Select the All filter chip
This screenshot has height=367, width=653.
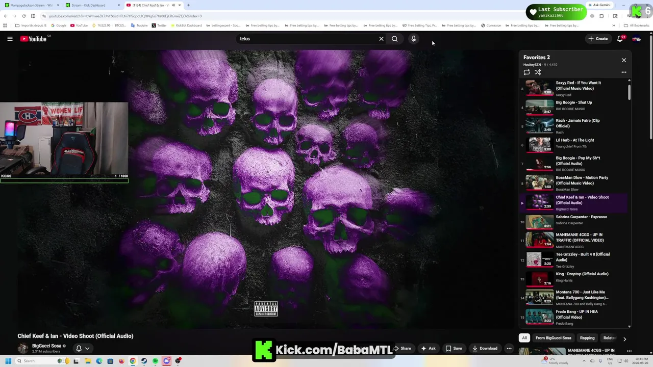(x=524, y=338)
